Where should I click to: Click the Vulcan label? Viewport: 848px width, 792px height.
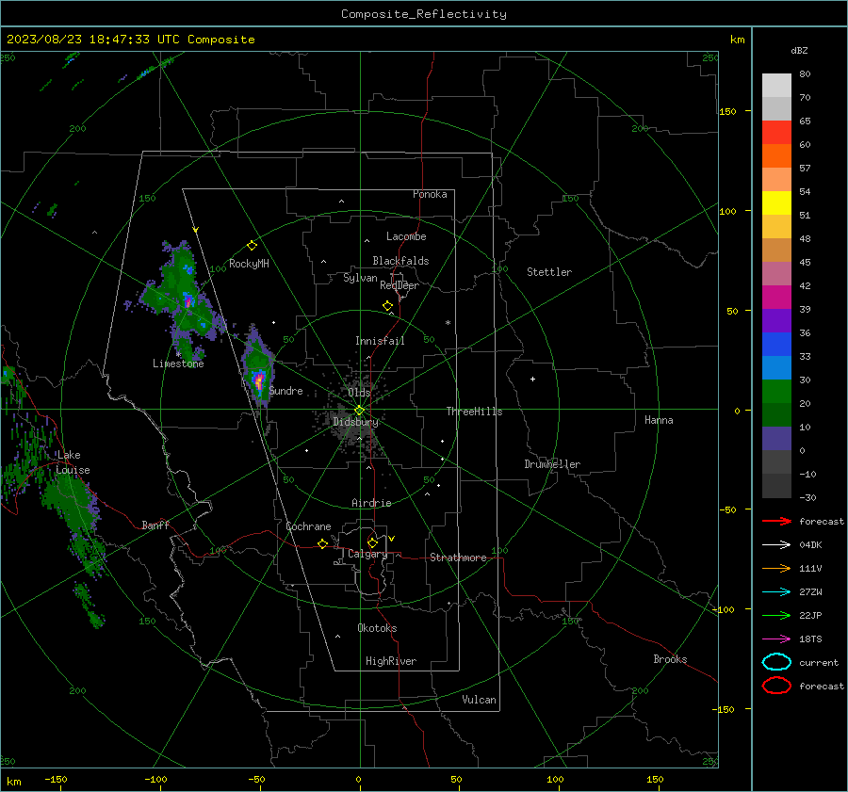point(479,700)
